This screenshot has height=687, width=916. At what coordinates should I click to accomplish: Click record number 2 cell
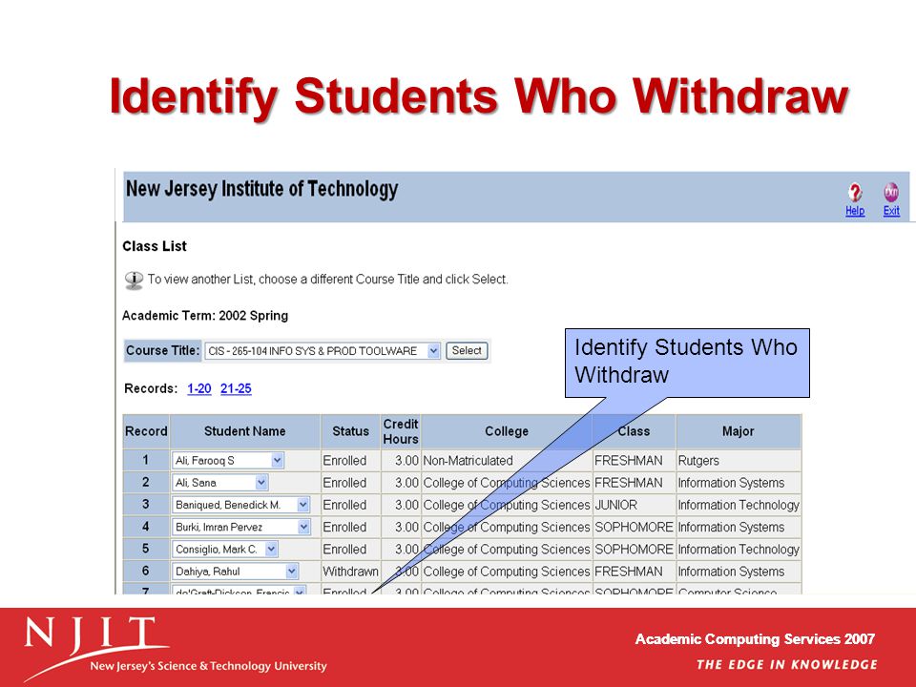146,483
